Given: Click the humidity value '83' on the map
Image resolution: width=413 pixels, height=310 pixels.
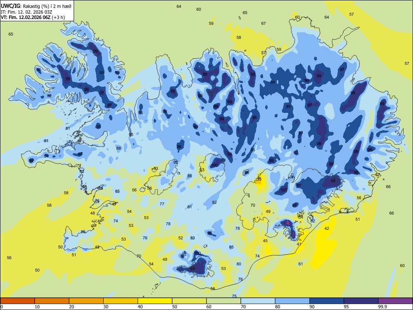Looking at the screenshot, I should [192, 238].
